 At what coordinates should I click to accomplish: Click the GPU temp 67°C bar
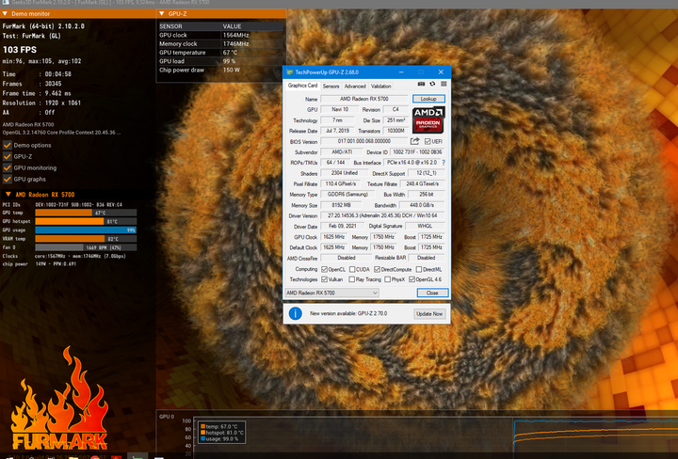click(x=86, y=213)
